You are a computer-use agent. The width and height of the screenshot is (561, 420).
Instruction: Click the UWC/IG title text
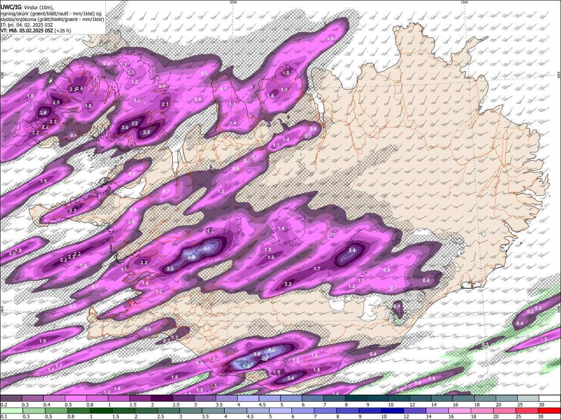(10, 7)
